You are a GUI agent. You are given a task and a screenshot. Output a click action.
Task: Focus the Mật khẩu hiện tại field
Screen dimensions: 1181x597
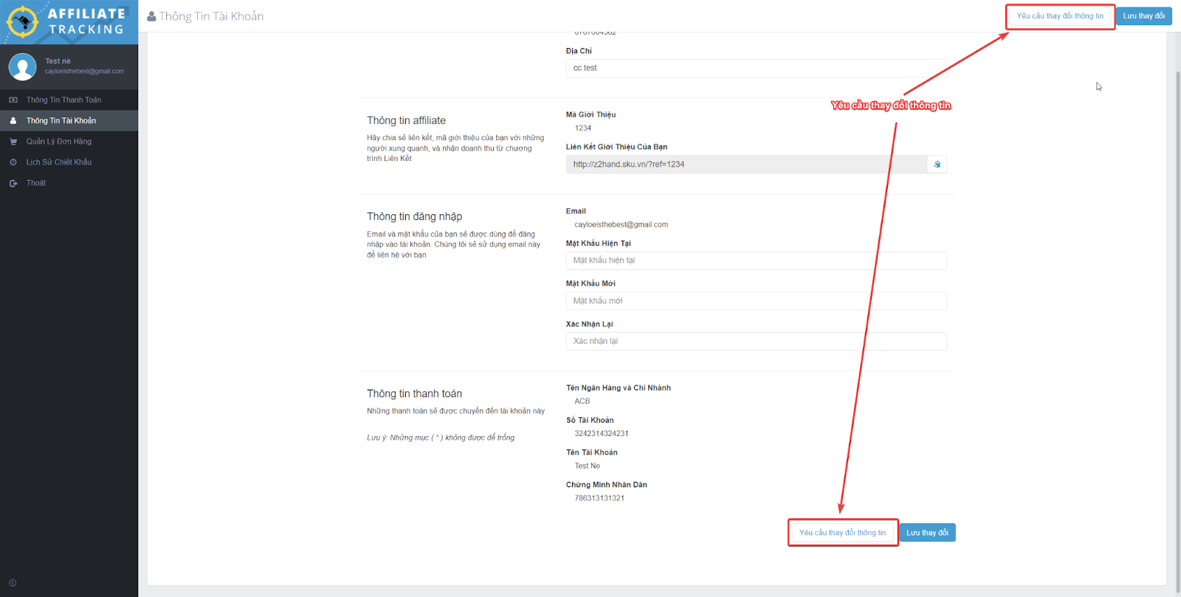point(757,260)
